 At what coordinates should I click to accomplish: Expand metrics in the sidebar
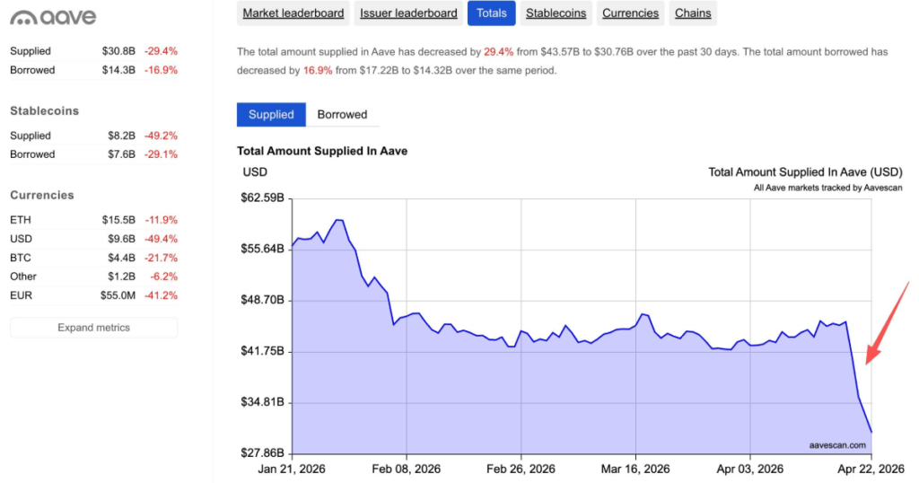coord(93,328)
